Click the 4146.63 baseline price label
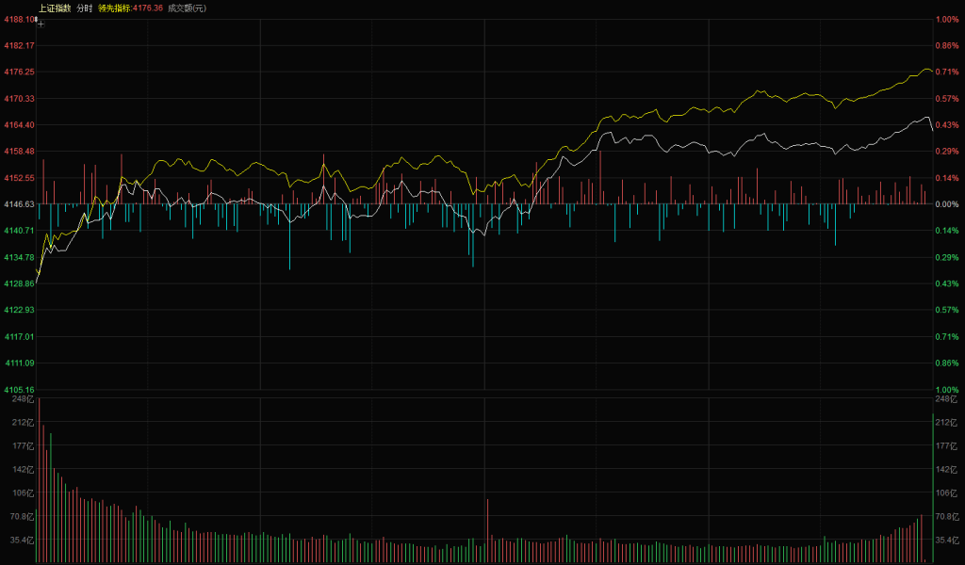This screenshot has height=565, width=965. [19, 204]
